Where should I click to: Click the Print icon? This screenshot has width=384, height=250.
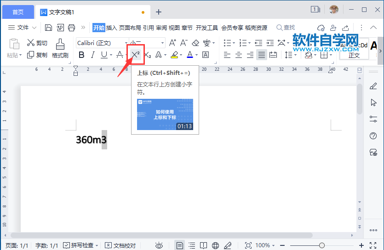[71, 28]
